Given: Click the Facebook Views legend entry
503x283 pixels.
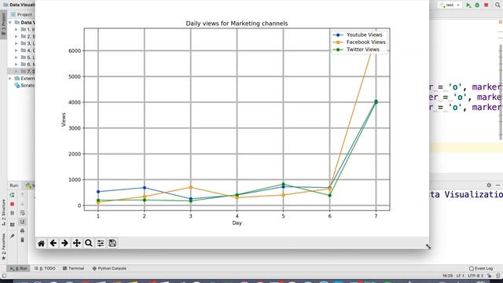Looking at the screenshot, I should tap(359, 42).
